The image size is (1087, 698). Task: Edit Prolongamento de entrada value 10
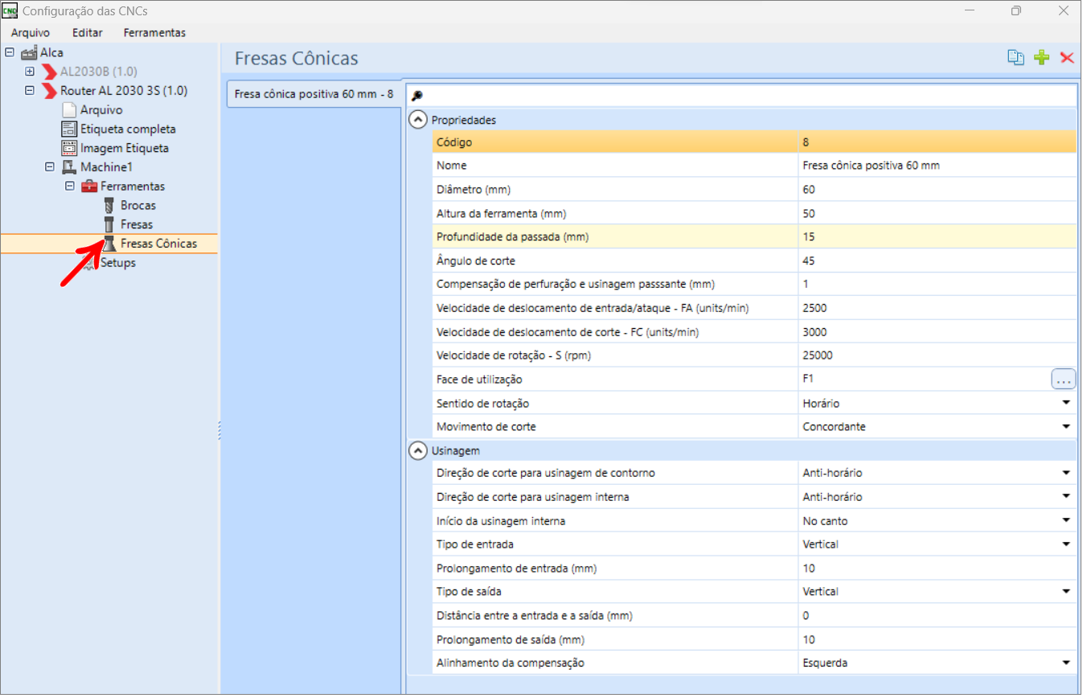[937, 569]
